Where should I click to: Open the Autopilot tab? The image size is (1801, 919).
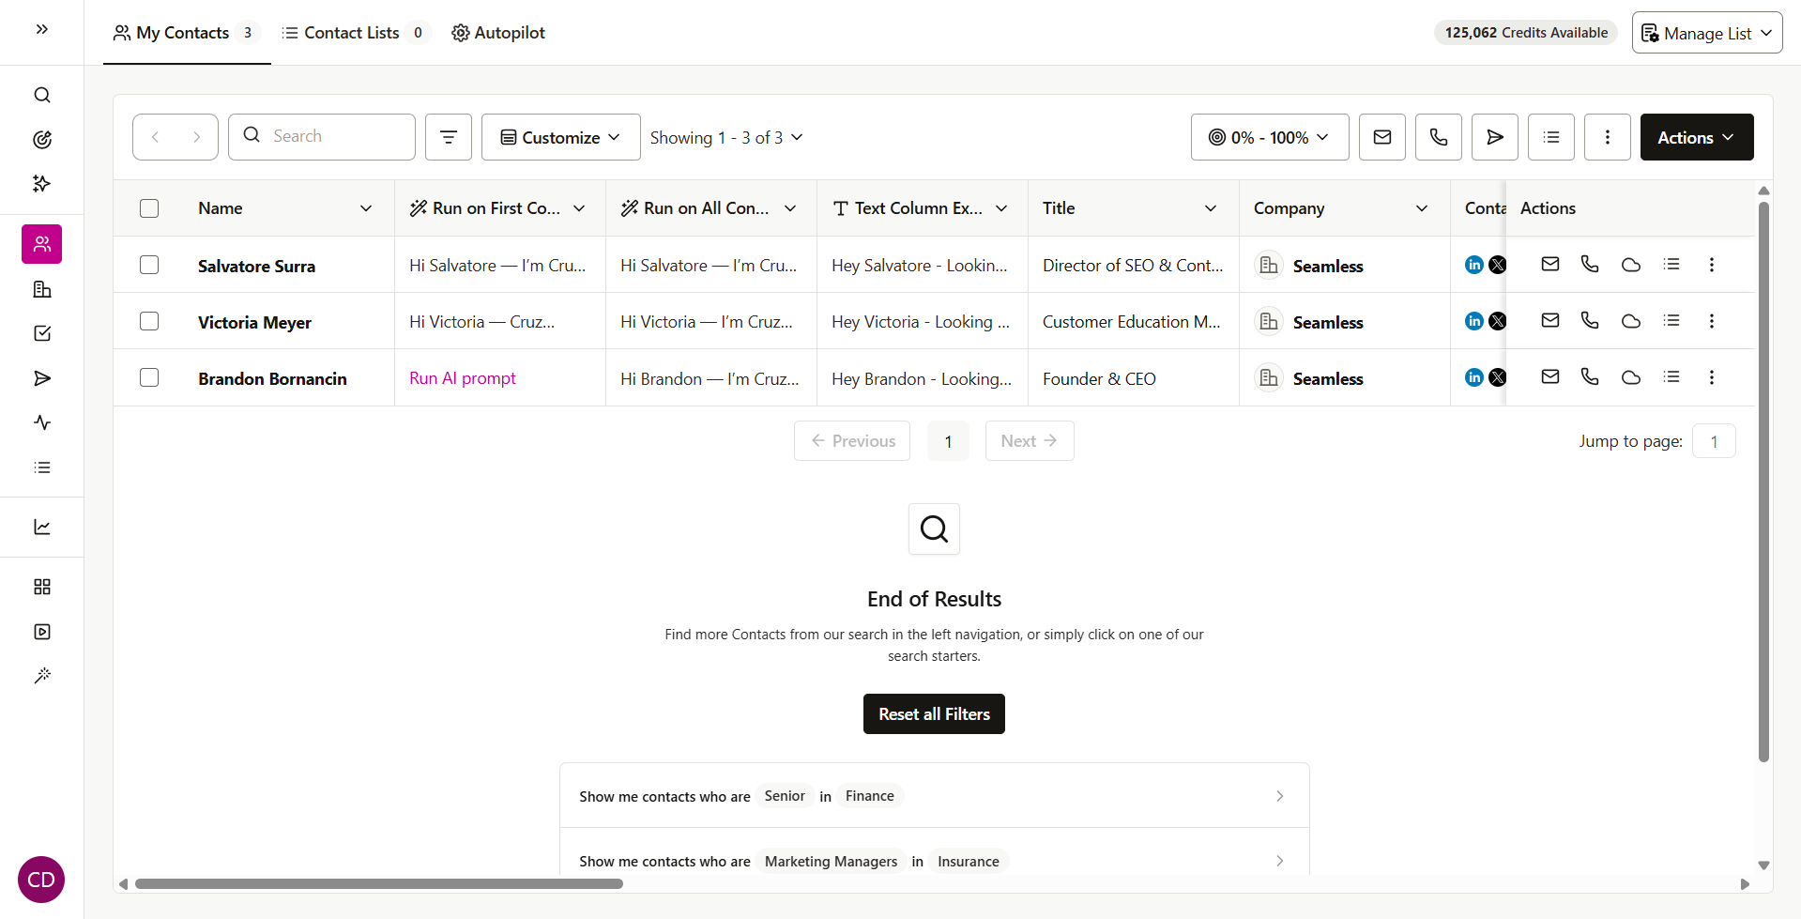[x=498, y=33]
